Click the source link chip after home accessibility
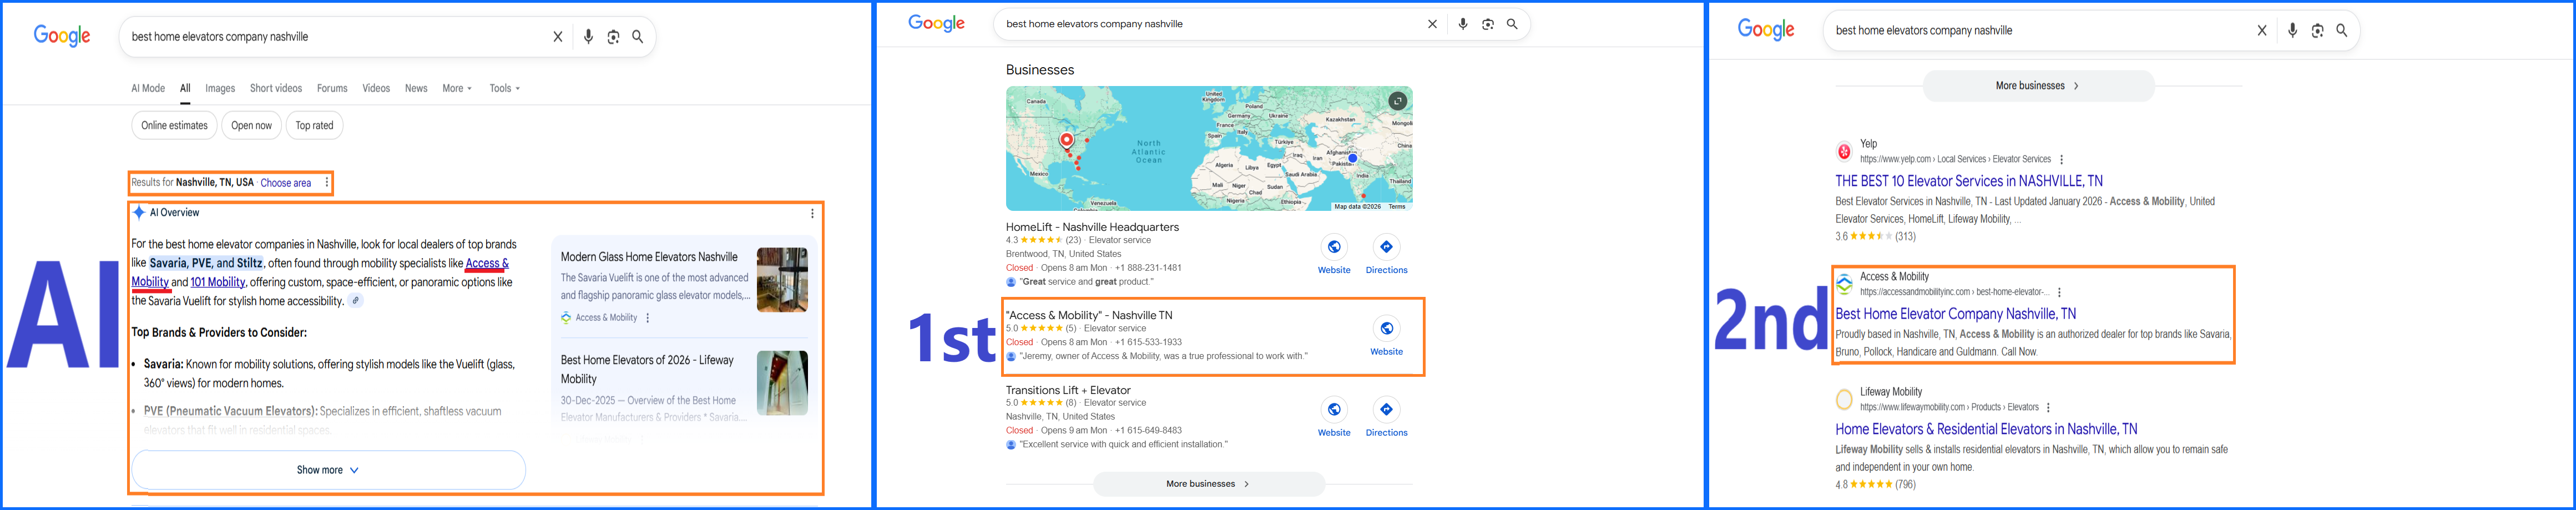Image resolution: width=2576 pixels, height=510 pixels. coord(355,300)
